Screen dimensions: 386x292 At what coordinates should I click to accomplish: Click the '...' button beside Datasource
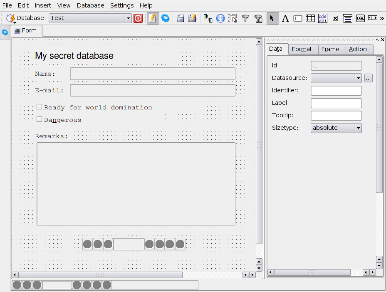click(x=369, y=78)
